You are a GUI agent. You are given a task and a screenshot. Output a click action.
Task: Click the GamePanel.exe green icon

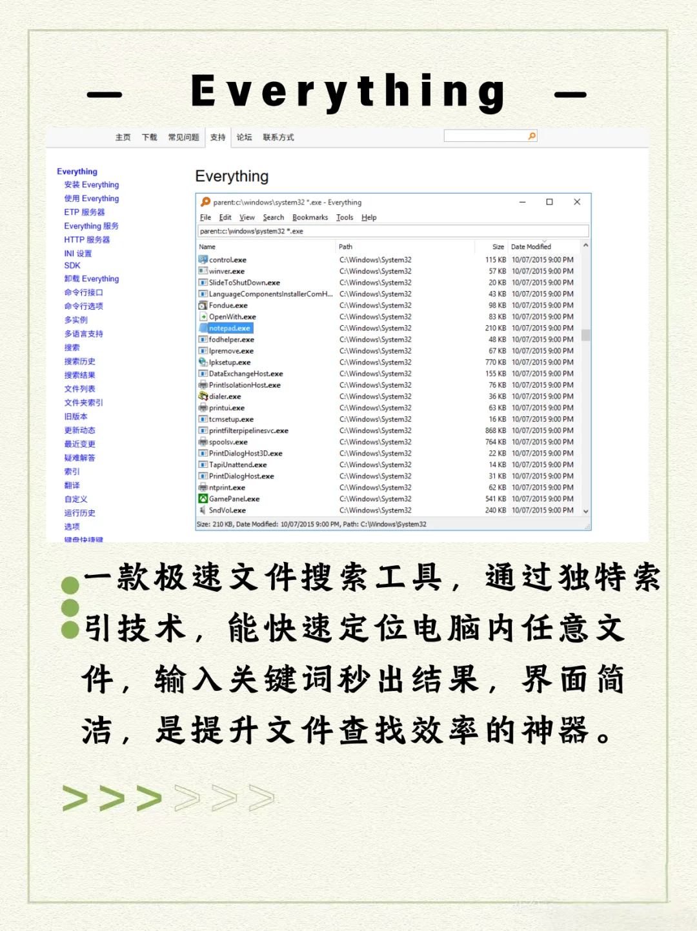[203, 499]
